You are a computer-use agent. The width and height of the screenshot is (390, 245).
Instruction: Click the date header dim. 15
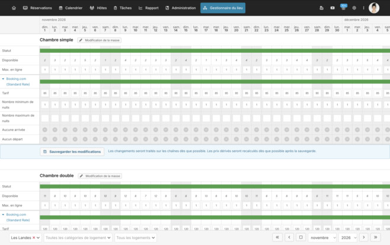[186, 28]
